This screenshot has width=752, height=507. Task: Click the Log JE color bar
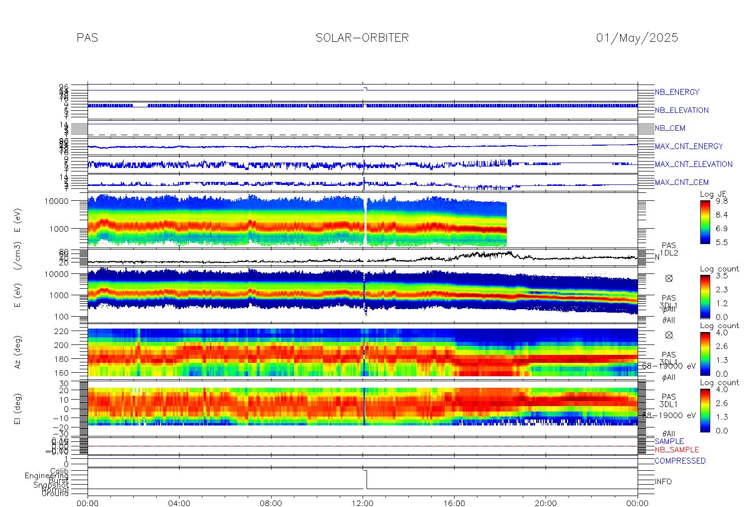[x=705, y=222]
